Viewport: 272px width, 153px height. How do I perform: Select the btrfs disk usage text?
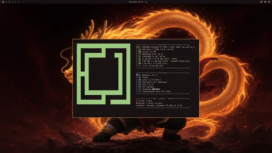160,59
